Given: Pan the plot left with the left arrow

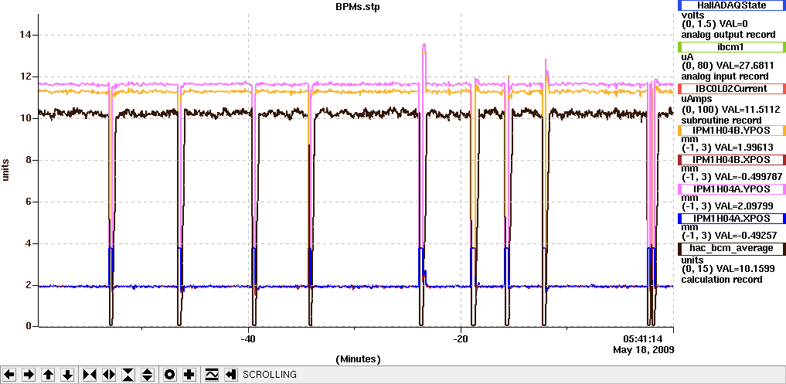Looking at the screenshot, I should pos(9,375).
